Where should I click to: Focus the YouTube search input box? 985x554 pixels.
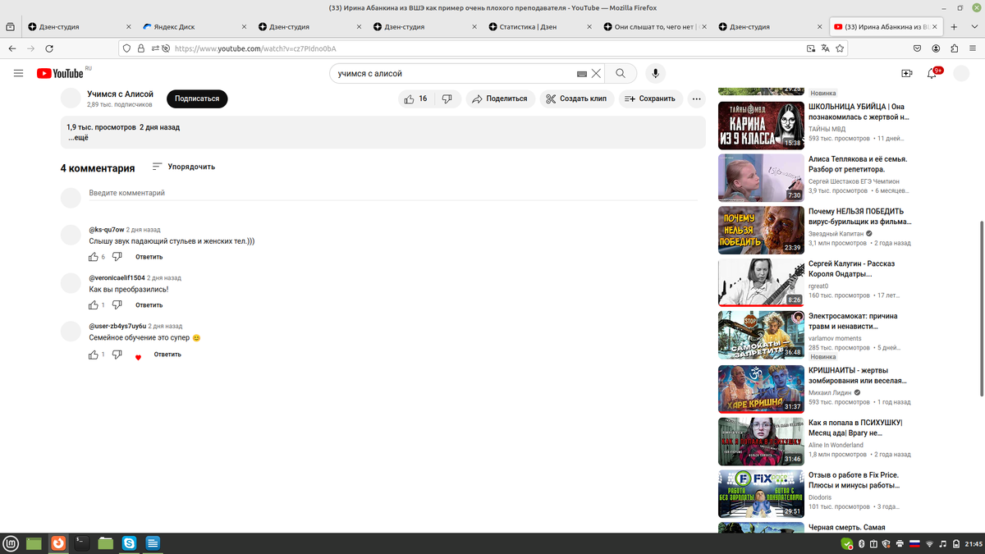[451, 74]
